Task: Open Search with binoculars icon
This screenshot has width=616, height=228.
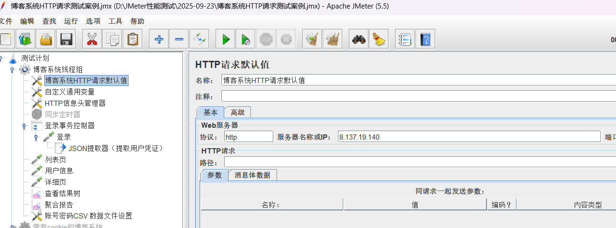Action: point(358,39)
